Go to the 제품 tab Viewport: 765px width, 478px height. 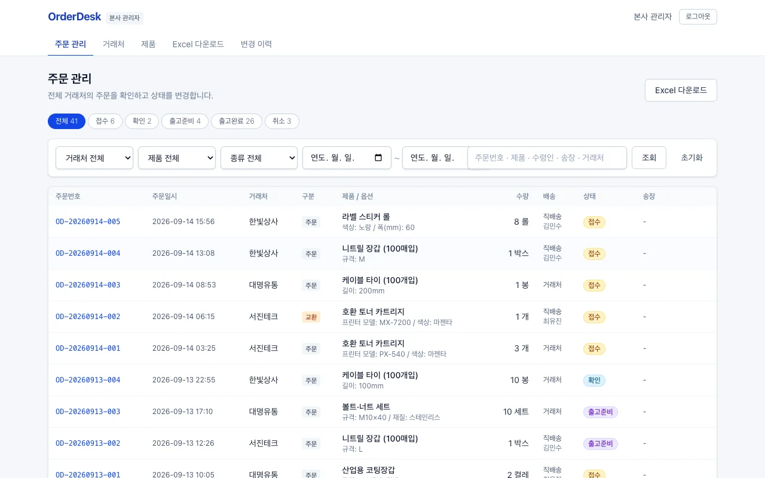(x=148, y=44)
